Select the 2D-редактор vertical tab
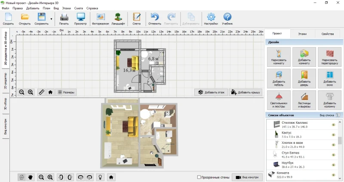Screen dimensions: 344x182 tap(6, 81)
